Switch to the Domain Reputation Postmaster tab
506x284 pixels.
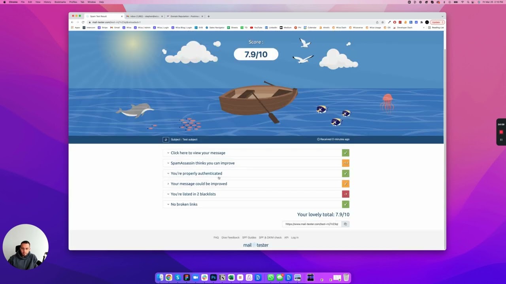coord(184,16)
